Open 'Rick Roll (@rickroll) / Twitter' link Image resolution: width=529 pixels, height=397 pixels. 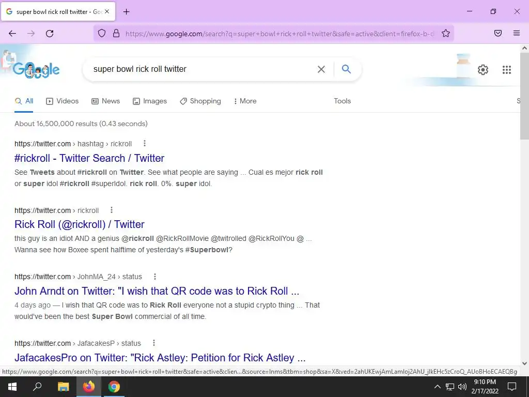click(x=79, y=224)
